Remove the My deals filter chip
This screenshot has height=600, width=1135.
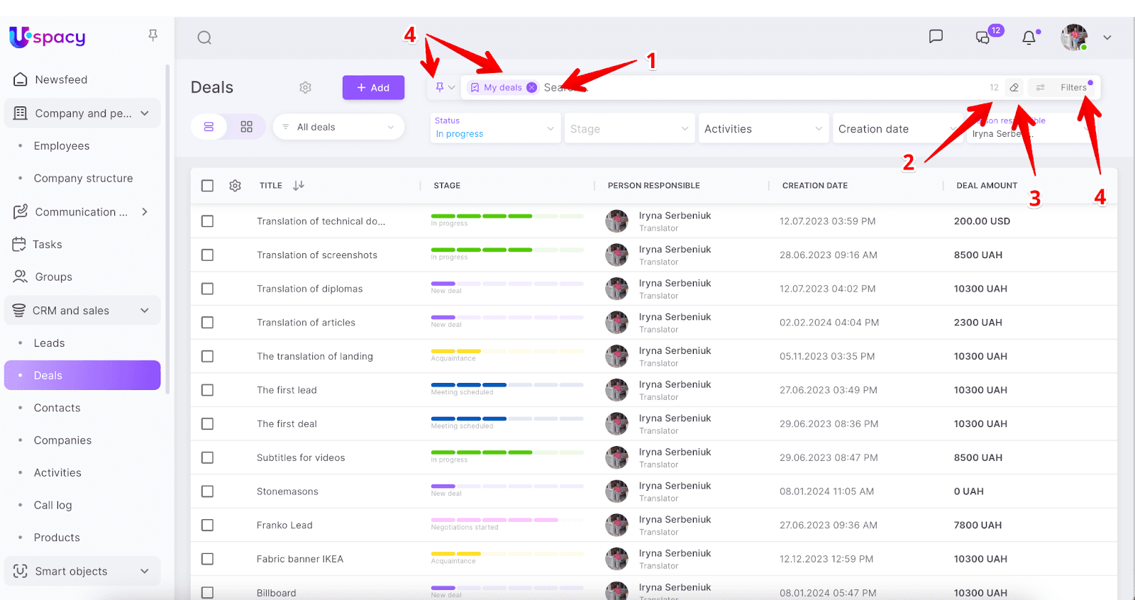pos(531,87)
